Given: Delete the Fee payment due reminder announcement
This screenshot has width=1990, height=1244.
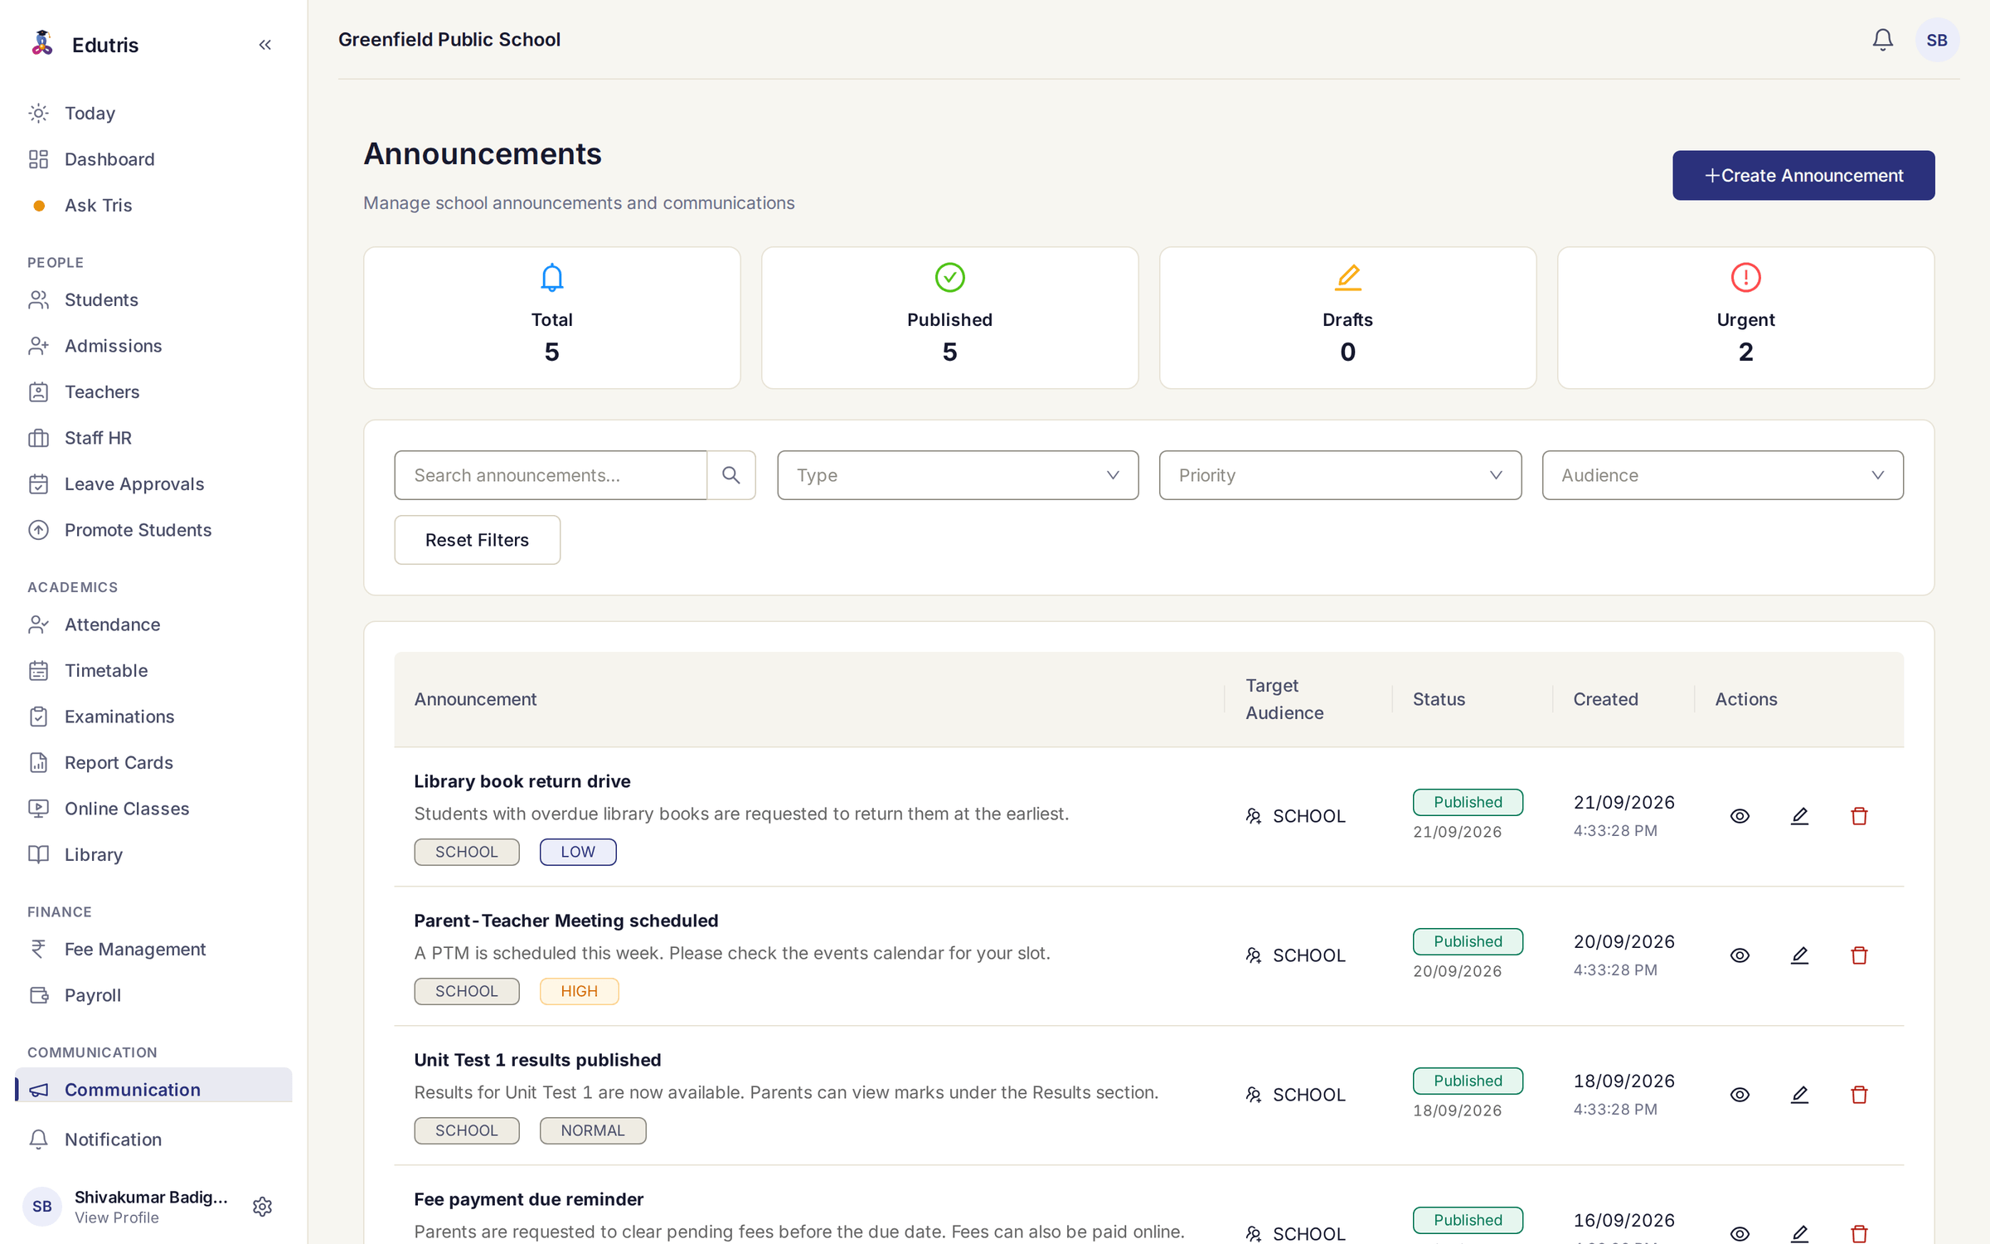Looking at the screenshot, I should coord(1859,1233).
